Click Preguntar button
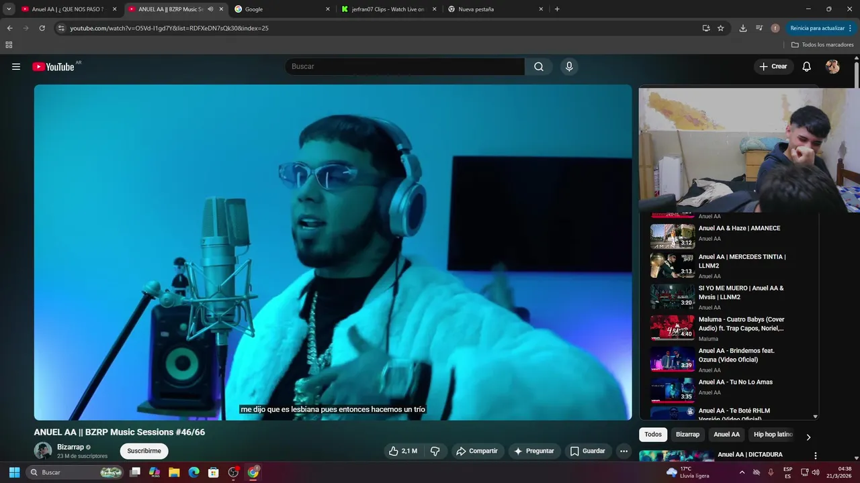The height and width of the screenshot is (483, 860). point(534,451)
